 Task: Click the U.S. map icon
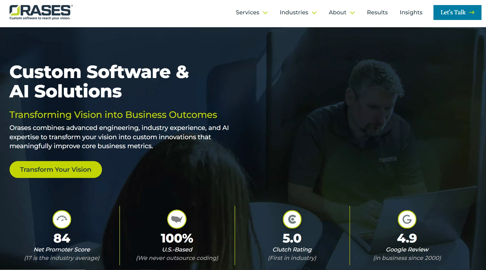pyautogui.click(x=177, y=219)
